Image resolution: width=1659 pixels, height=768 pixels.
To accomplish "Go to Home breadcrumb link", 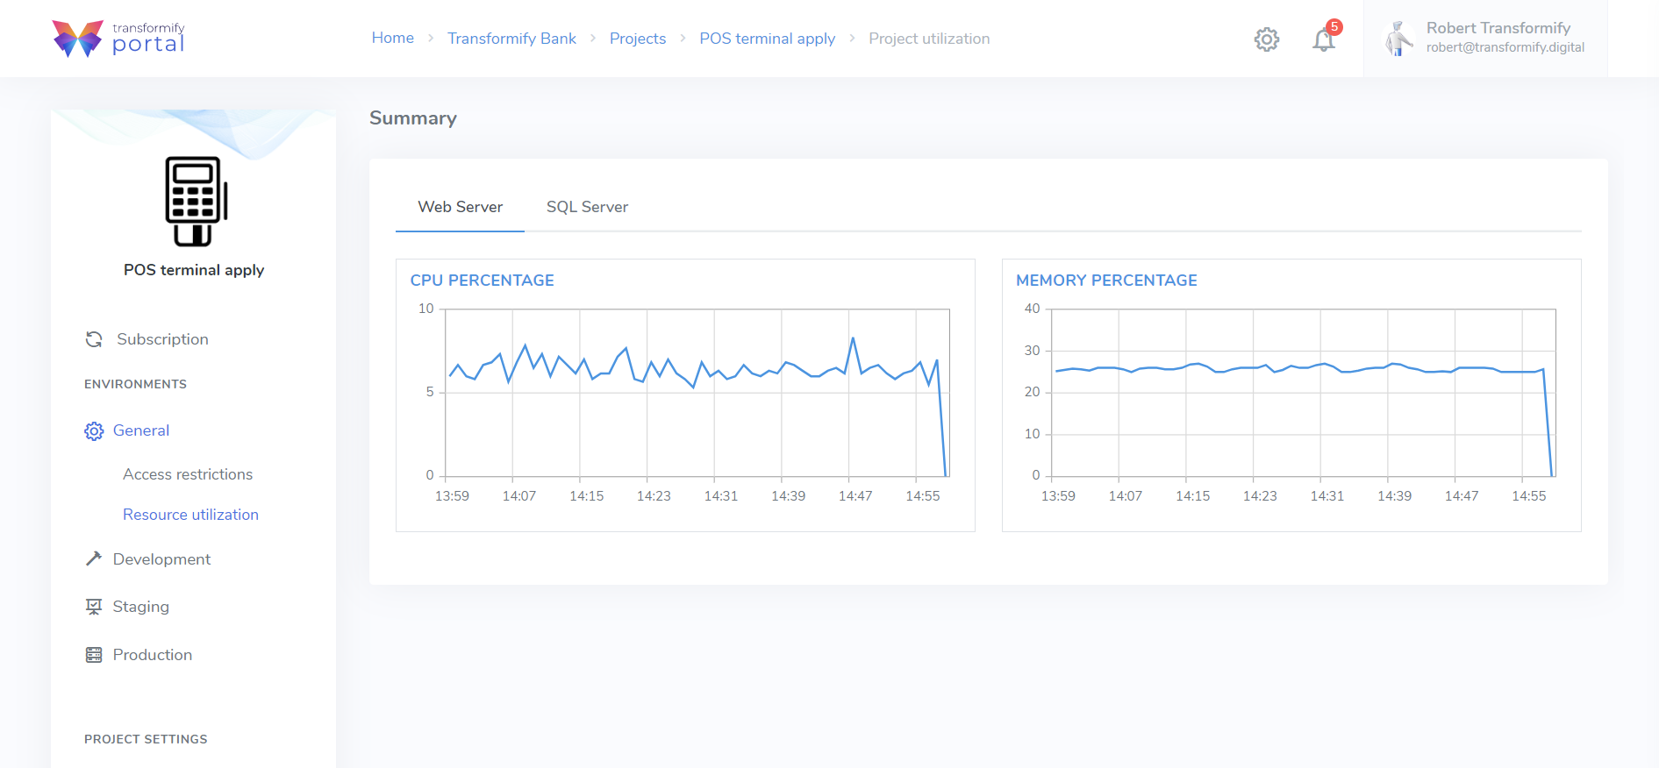I will (x=393, y=38).
